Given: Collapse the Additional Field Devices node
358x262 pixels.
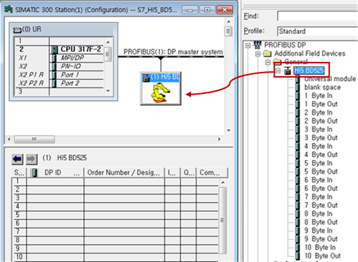Looking at the screenshot, I should tap(258, 54).
